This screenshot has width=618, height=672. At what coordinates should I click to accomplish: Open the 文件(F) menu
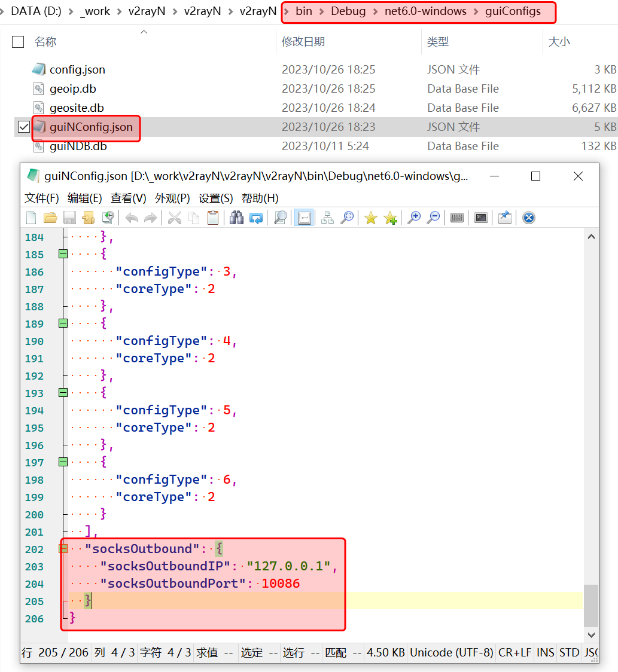41,198
